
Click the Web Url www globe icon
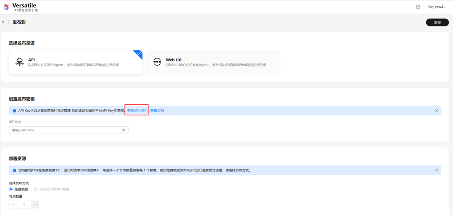coord(157,62)
